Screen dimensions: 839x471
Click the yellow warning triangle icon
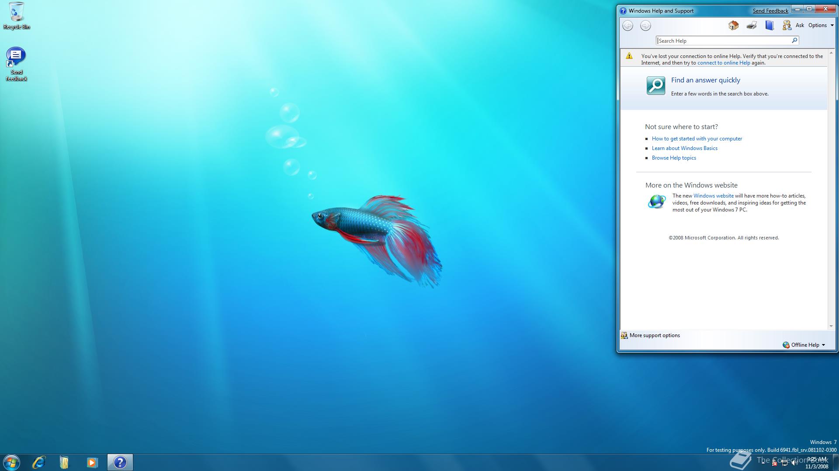[629, 56]
